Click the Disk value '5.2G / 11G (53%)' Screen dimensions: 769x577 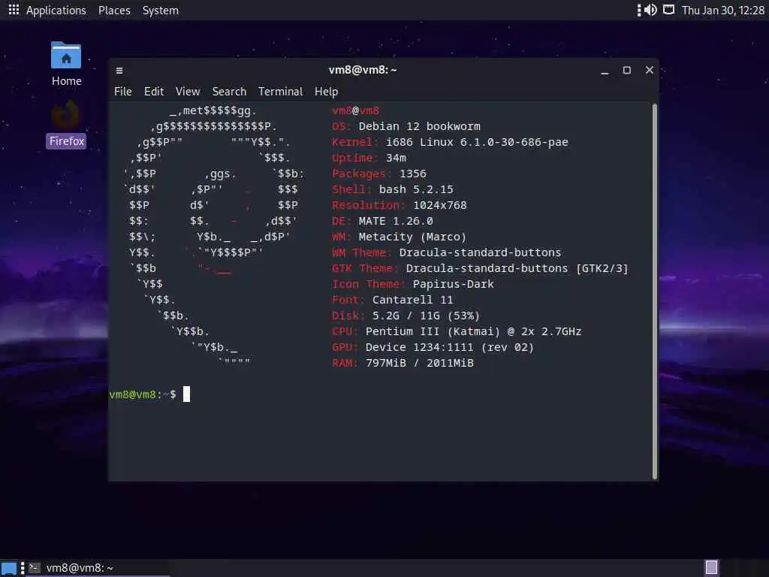426,315
